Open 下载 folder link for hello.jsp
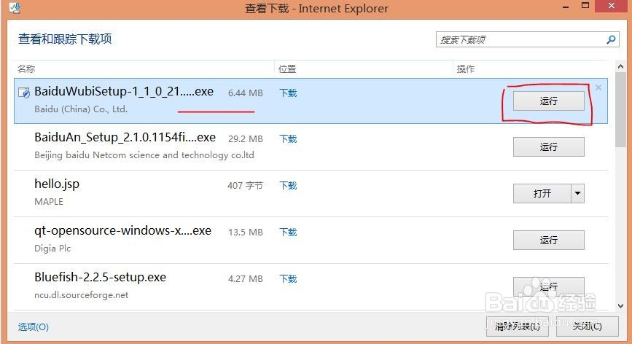Image resolution: width=632 pixels, height=344 pixels. 288,186
